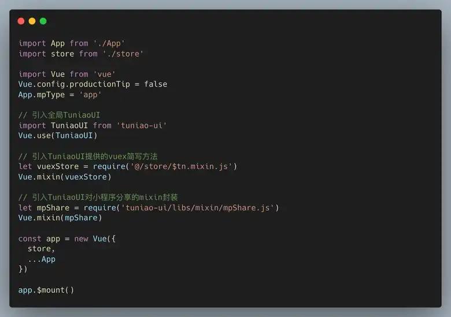Click the false value in productionTip line
The image size is (451, 317).
click(156, 84)
